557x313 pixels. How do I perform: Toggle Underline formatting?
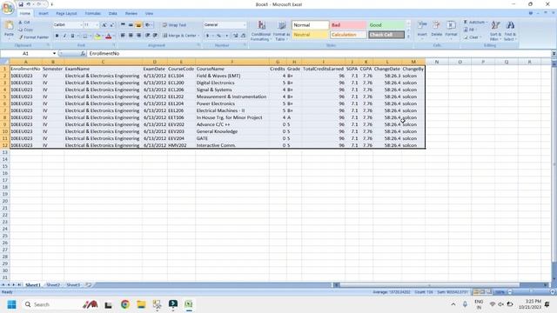(x=72, y=36)
